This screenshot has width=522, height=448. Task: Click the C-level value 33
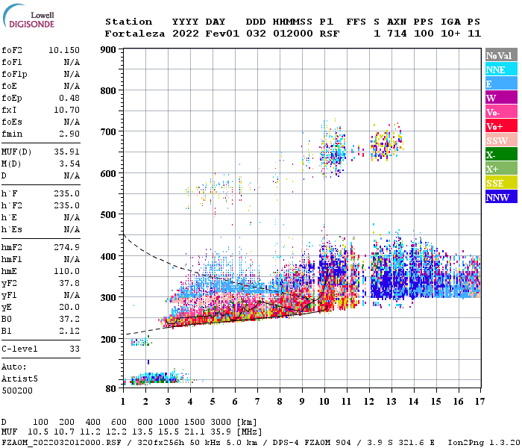[x=75, y=349]
